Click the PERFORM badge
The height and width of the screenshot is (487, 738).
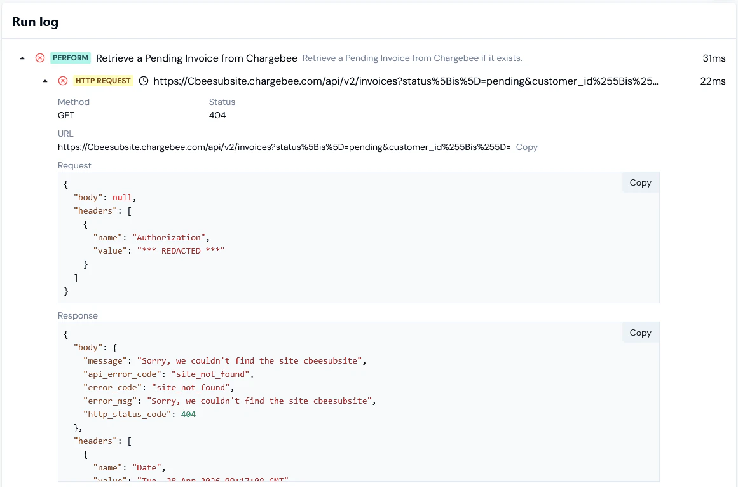[71, 58]
